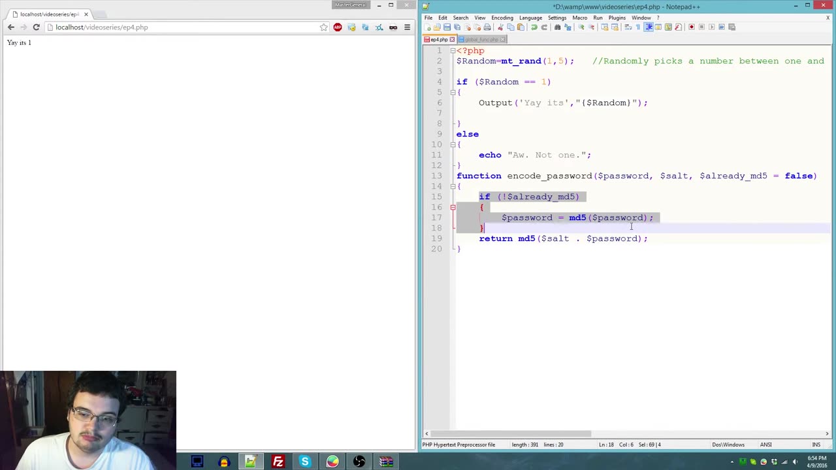Screen dimensions: 836x470
Task: Click the 'Yay its 1' text in browser
Action: click(19, 42)
